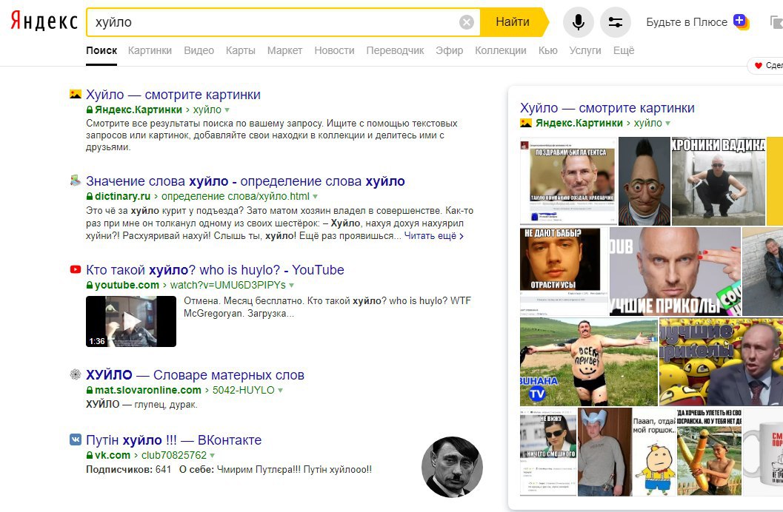Open the Карты tab
The image size is (783, 512).
point(240,50)
